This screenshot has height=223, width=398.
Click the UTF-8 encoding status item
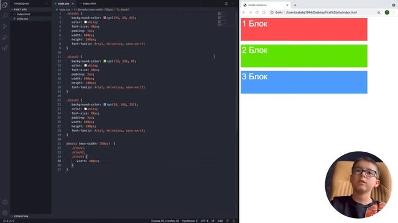coord(205,221)
